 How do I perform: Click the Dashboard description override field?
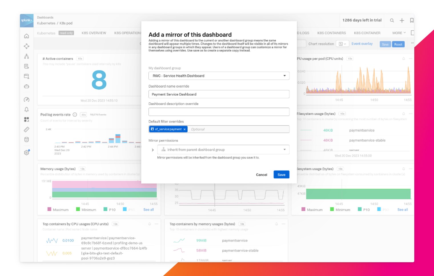pos(219,112)
